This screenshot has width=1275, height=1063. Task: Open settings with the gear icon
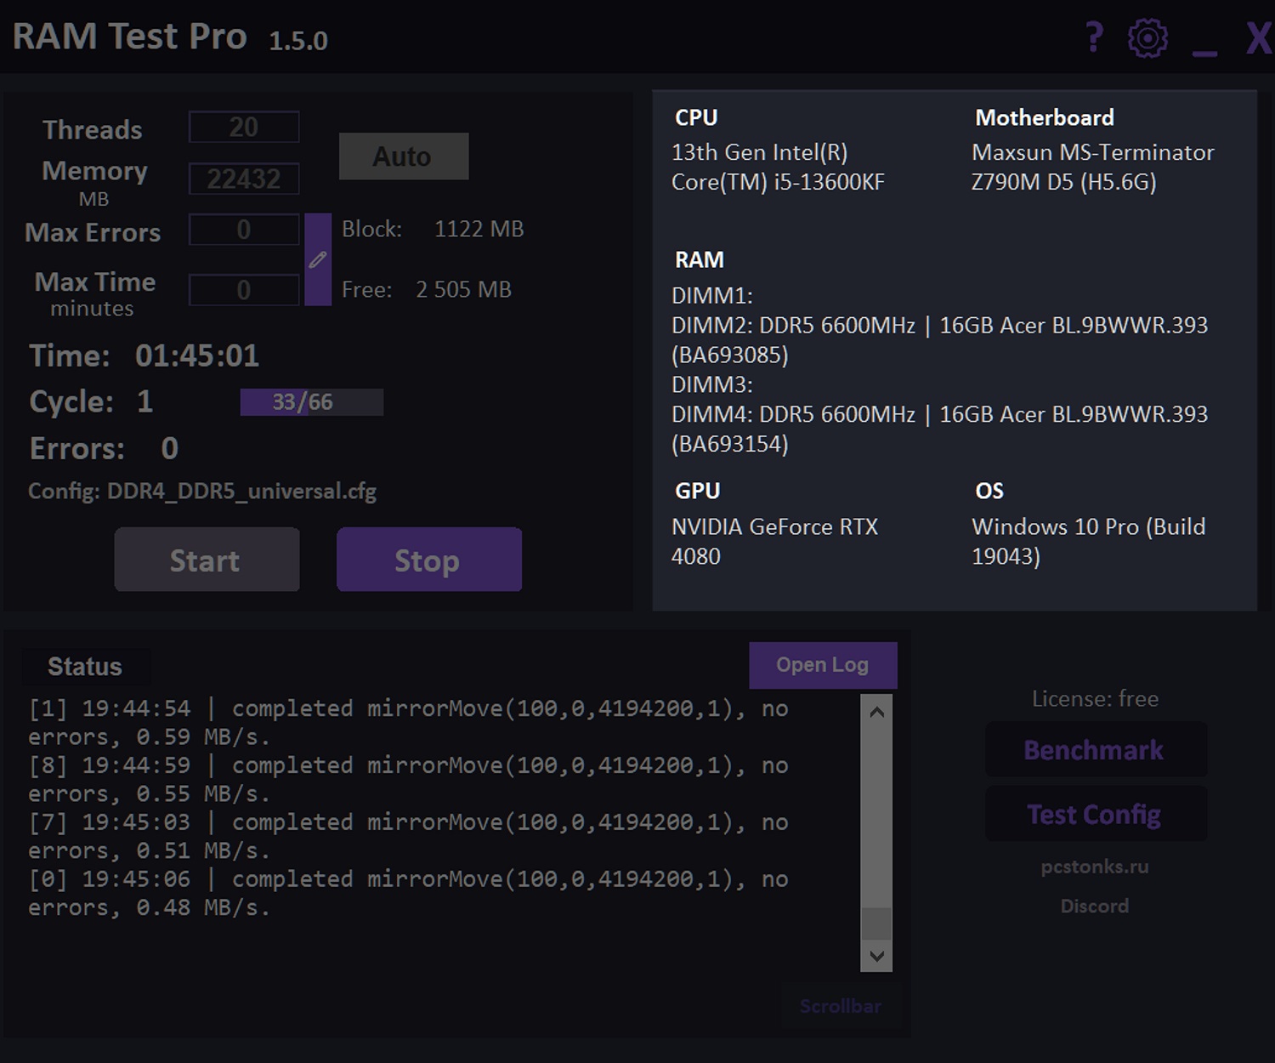coord(1147,38)
